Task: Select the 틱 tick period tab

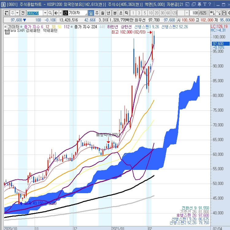Action: pos(126,13)
